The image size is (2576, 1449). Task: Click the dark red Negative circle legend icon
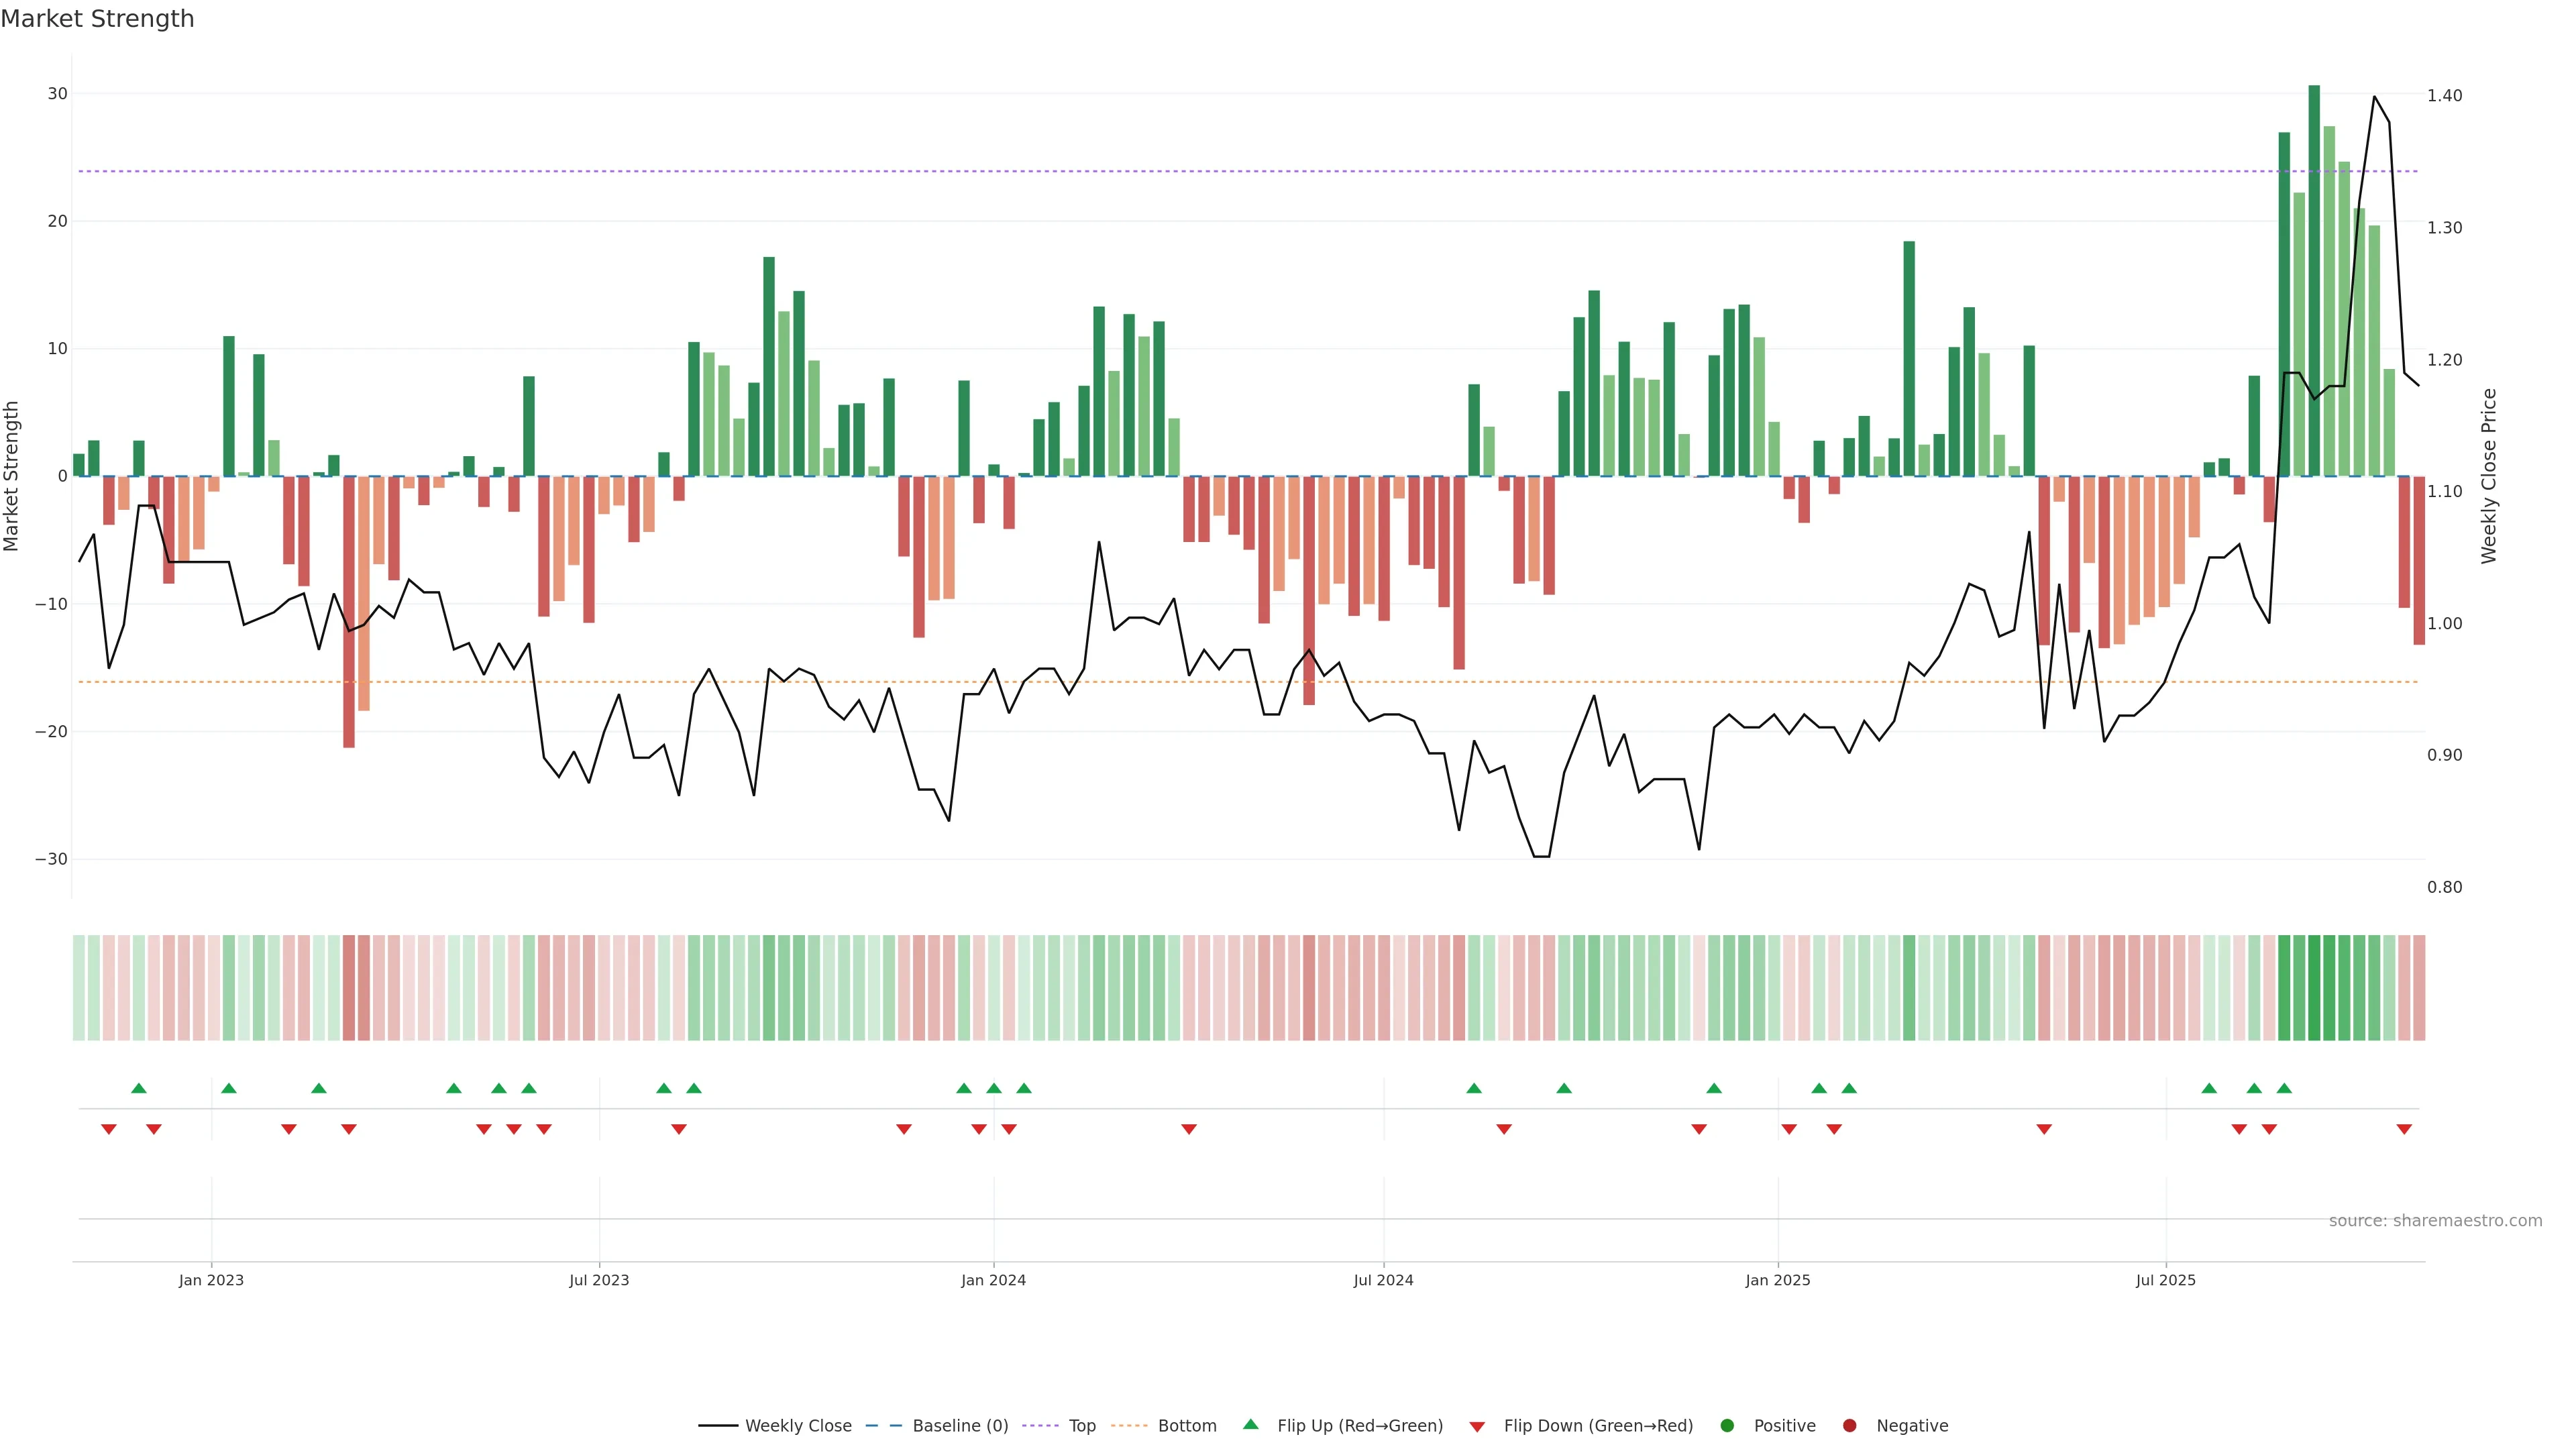pyautogui.click(x=1849, y=1426)
